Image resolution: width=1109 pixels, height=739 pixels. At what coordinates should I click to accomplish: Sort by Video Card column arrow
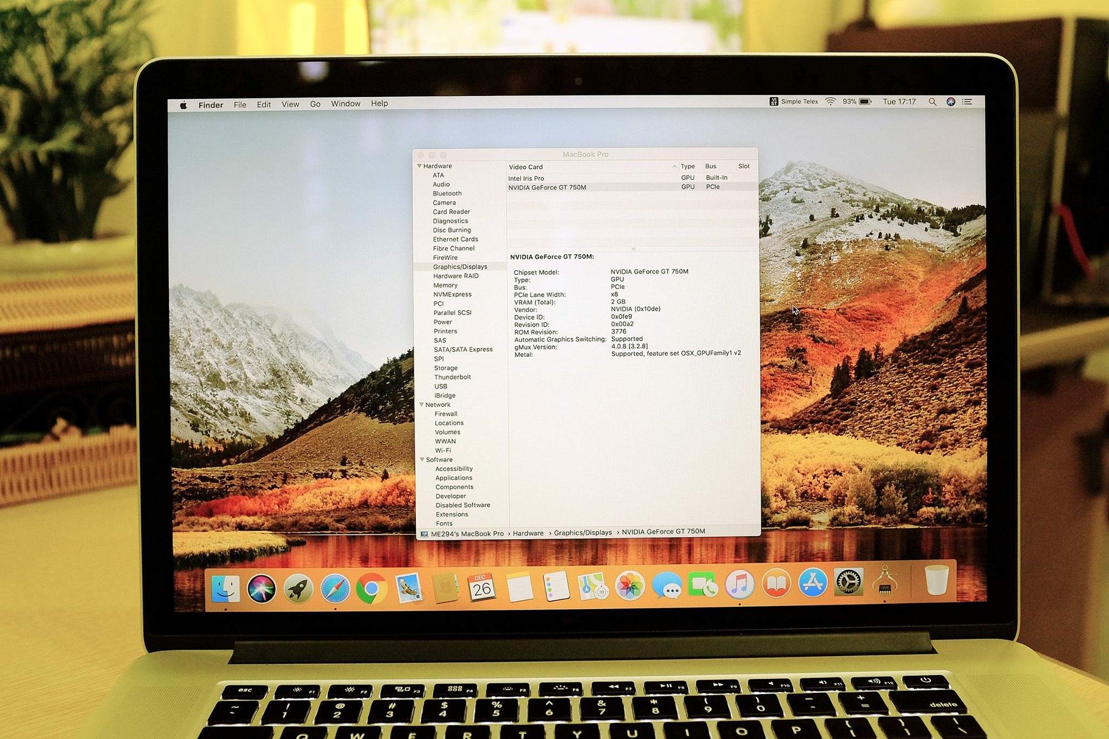point(674,166)
